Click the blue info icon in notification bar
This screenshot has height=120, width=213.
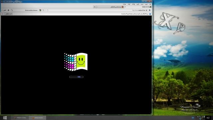(150, 14)
